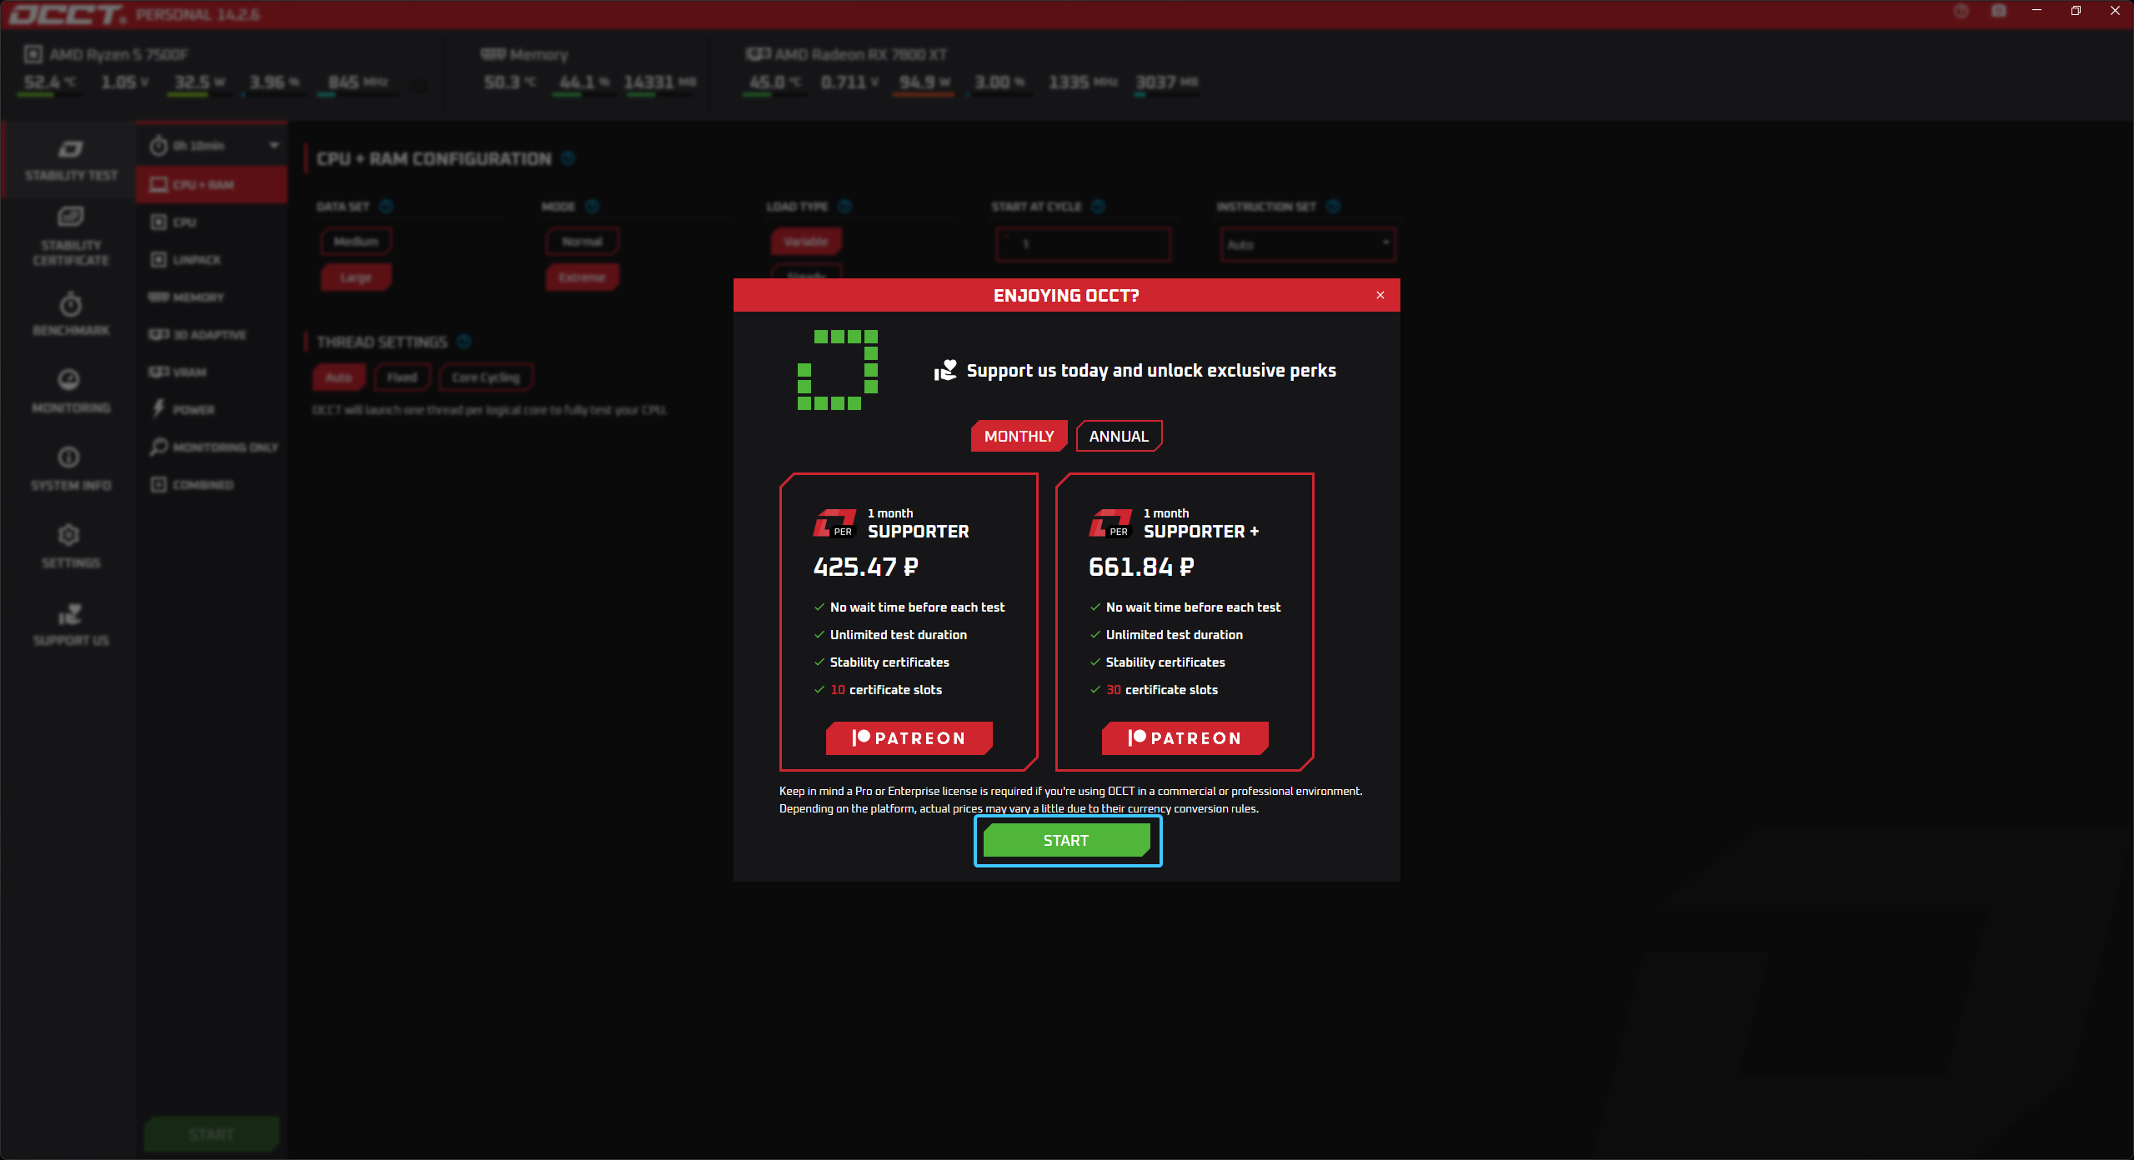The height and width of the screenshot is (1160, 2134).
Task: Open the Stability Certificate sidebar icon
Action: click(71, 217)
